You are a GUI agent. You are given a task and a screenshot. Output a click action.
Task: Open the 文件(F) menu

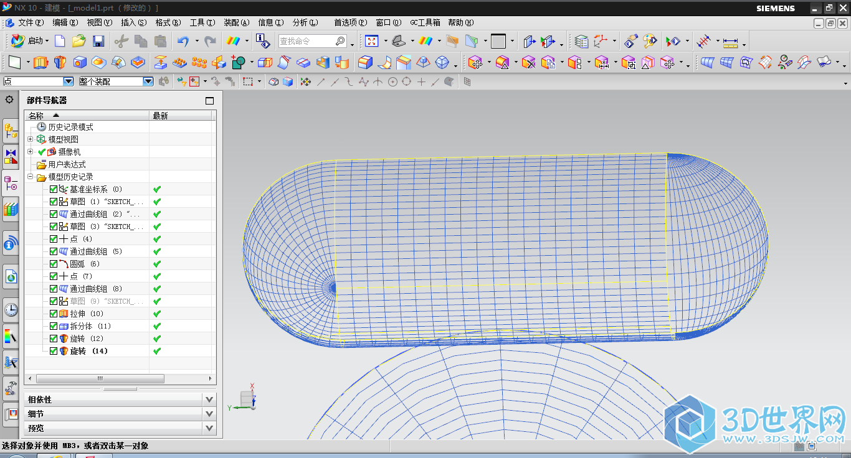click(x=30, y=22)
